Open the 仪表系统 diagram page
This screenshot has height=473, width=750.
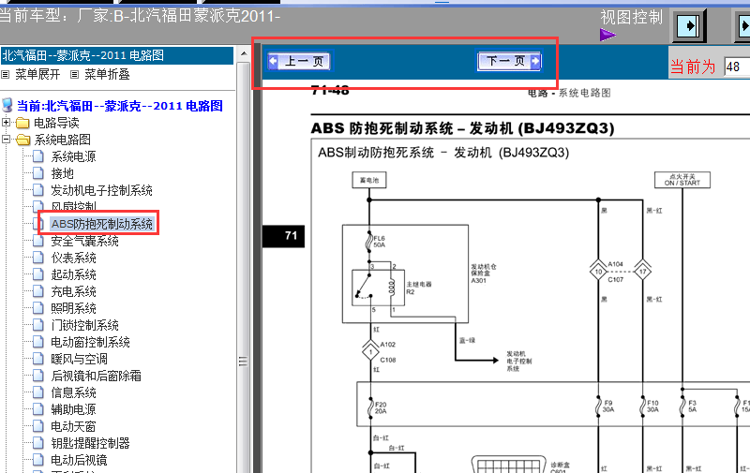pos(74,258)
